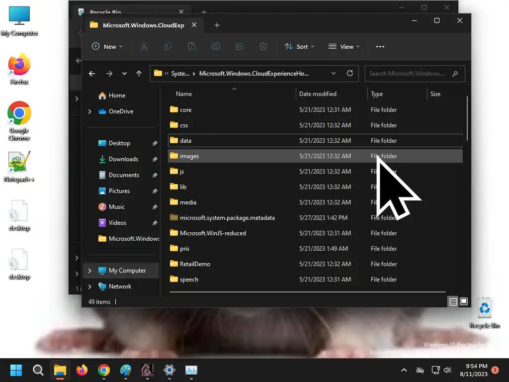The height and width of the screenshot is (382, 509).
Task: Click Chrome icon in taskbar
Action: (104, 370)
